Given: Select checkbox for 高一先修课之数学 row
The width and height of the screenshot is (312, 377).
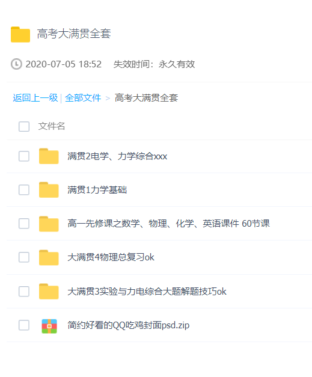Looking at the screenshot, I should pyautogui.click(x=24, y=224).
